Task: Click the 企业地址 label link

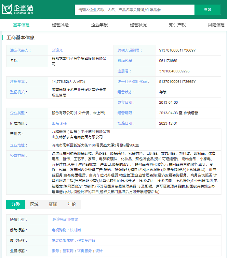Action: coord(17,145)
